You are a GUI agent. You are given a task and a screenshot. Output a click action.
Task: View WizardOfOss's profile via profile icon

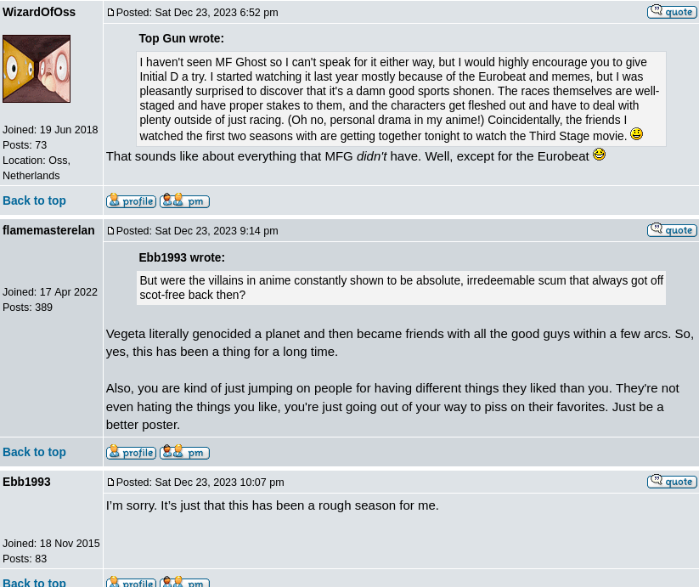[x=130, y=200]
